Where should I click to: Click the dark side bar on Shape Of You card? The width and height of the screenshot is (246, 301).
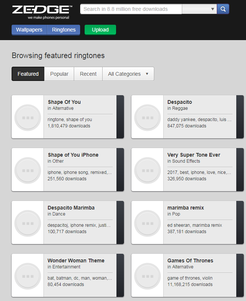[x=120, y=117]
